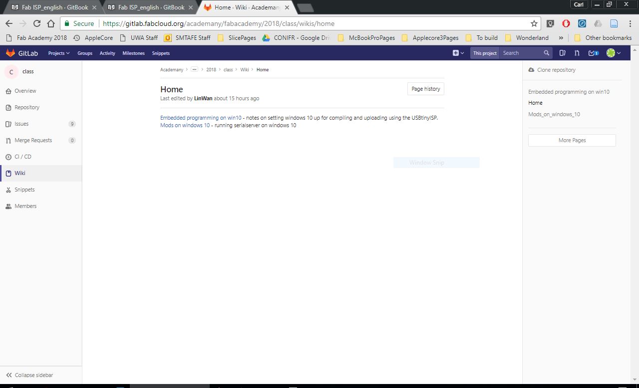Screen dimensions: 639x388
Task: Bookmark this page with star icon
Action: [x=534, y=23]
